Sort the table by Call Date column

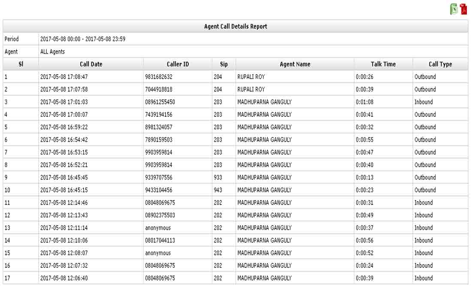90,64
